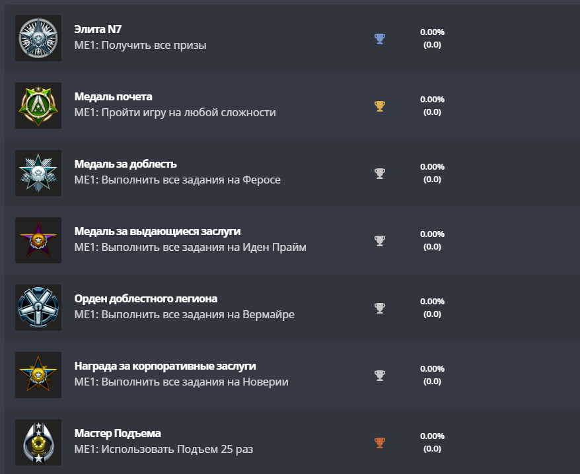Click the bronze trophy for Мастер Подъема
This screenshot has height=474, width=580.
[380, 443]
